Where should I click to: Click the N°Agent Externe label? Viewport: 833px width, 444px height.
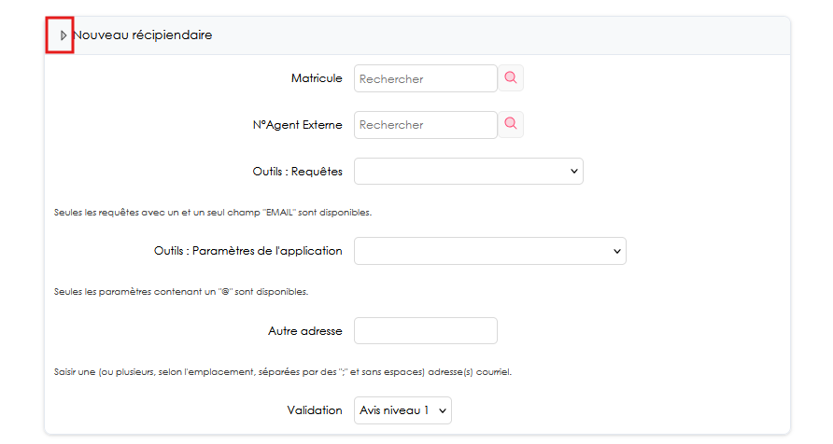[x=298, y=125]
